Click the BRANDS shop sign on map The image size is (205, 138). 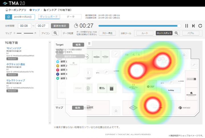point(191,79)
